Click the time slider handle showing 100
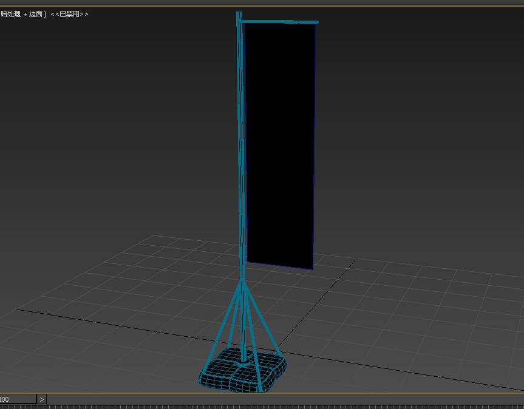Screen dimensions: 524x409 click(17, 399)
